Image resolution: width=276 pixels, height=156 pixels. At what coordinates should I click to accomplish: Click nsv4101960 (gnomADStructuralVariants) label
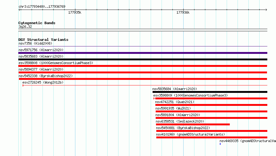tap(190, 134)
